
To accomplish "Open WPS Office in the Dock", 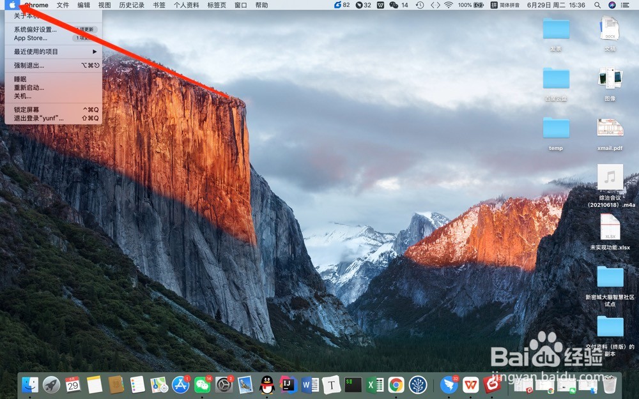I will [x=471, y=384].
